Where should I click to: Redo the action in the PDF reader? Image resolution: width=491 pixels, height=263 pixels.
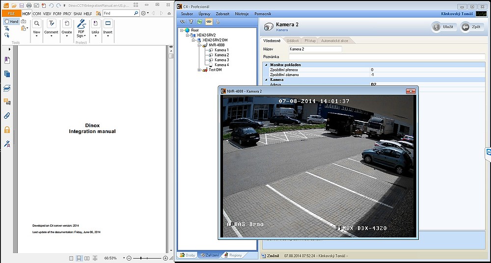pyautogui.click(x=58, y=5)
